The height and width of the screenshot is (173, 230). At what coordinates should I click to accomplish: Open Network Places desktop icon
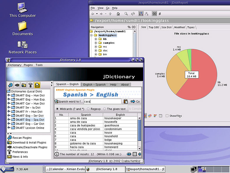coord(22,47)
